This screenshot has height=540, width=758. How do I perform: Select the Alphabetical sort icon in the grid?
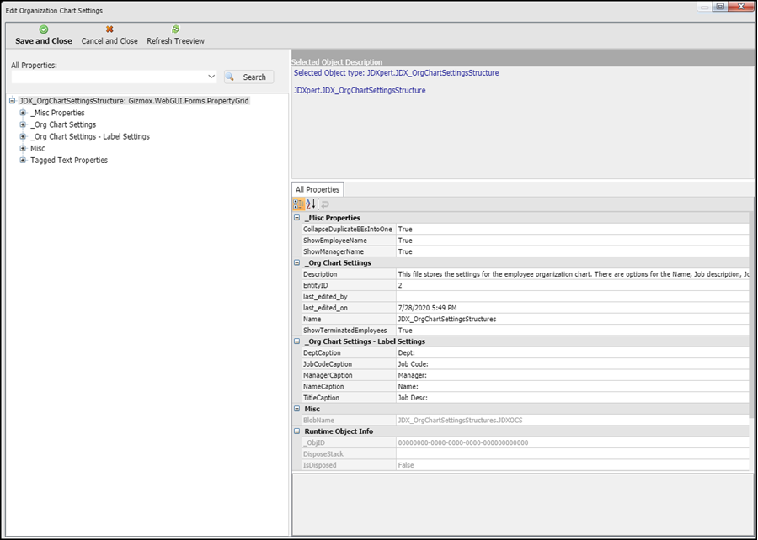click(310, 204)
